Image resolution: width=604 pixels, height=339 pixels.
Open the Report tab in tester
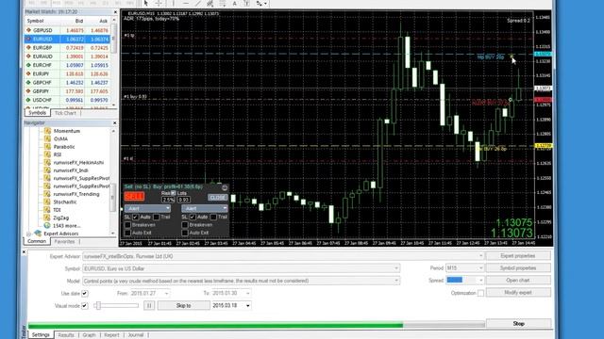pos(111,335)
